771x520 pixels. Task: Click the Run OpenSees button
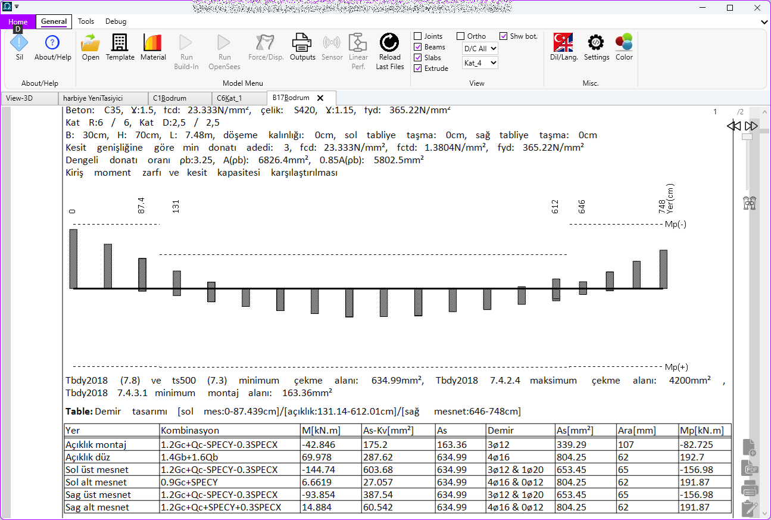tap(224, 52)
